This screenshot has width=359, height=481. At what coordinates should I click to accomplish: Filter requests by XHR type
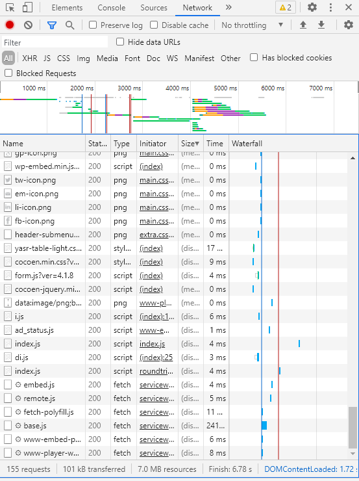[30, 58]
